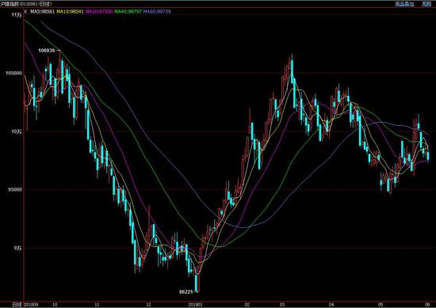Click the K label before MA5
This screenshot has width=436, height=308.
click(x=26, y=12)
